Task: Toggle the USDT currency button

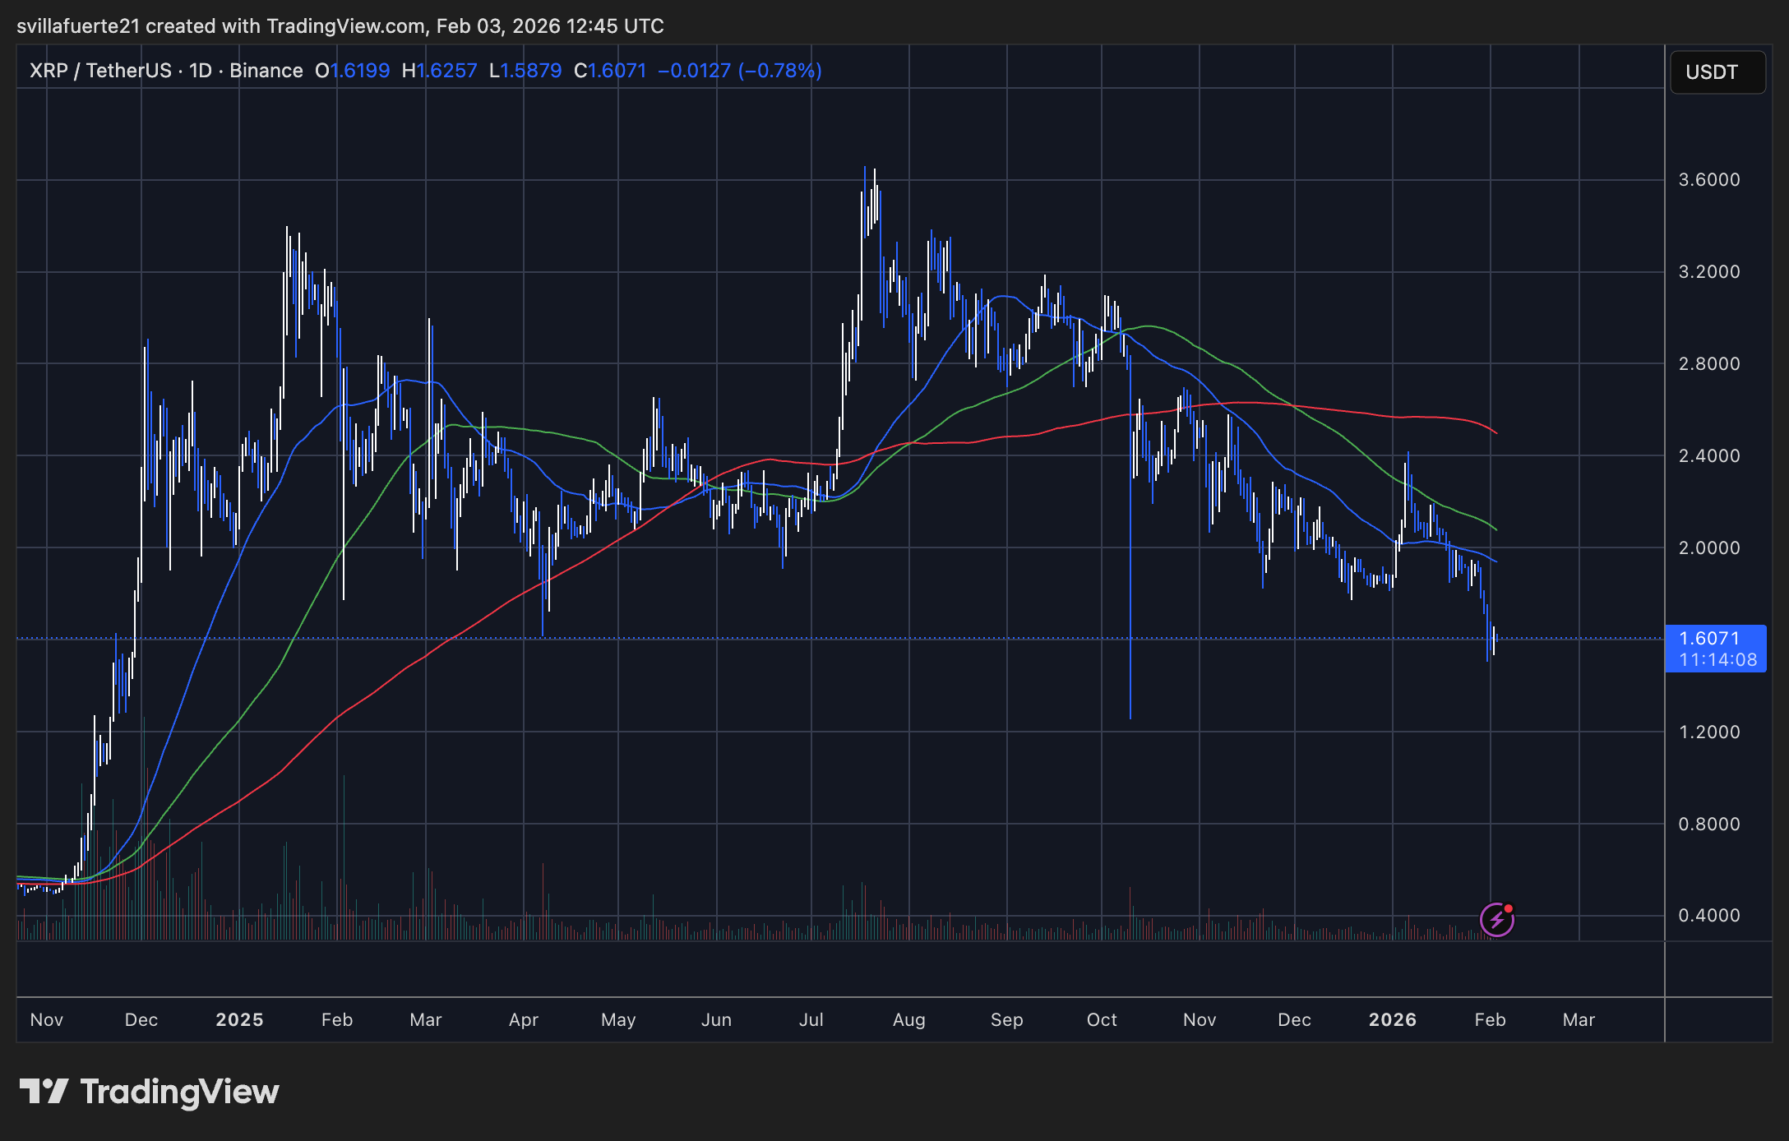Action: (1717, 72)
